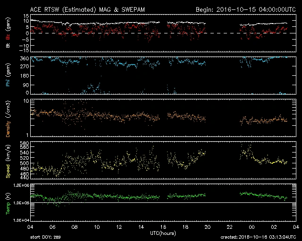Viewport: 302px width, 241px height.
Task: Click the '-5' tick on the Bt Bz axis
Action: [x=25, y=40]
